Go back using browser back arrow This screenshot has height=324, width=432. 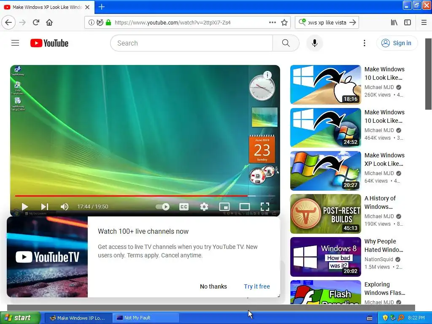(8, 23)
